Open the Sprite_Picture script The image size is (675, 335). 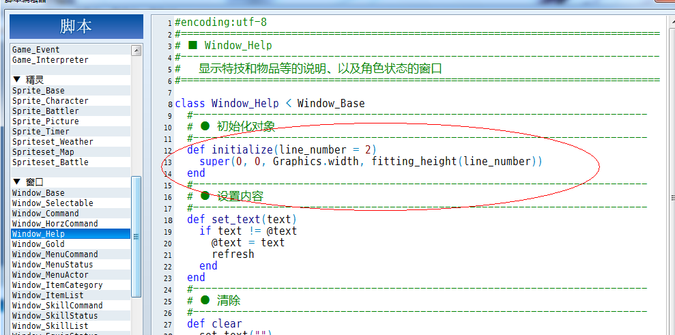[70, 121]
